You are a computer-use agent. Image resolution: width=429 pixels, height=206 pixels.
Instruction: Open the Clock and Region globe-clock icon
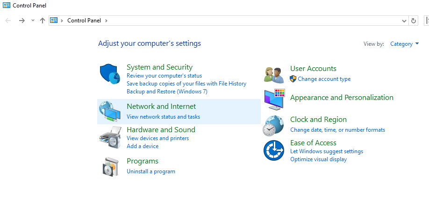pos(273,126)
